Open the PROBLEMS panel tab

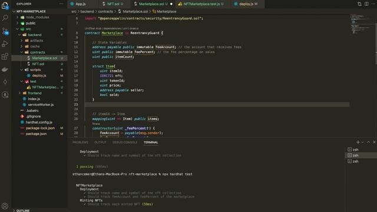point(80,143)
